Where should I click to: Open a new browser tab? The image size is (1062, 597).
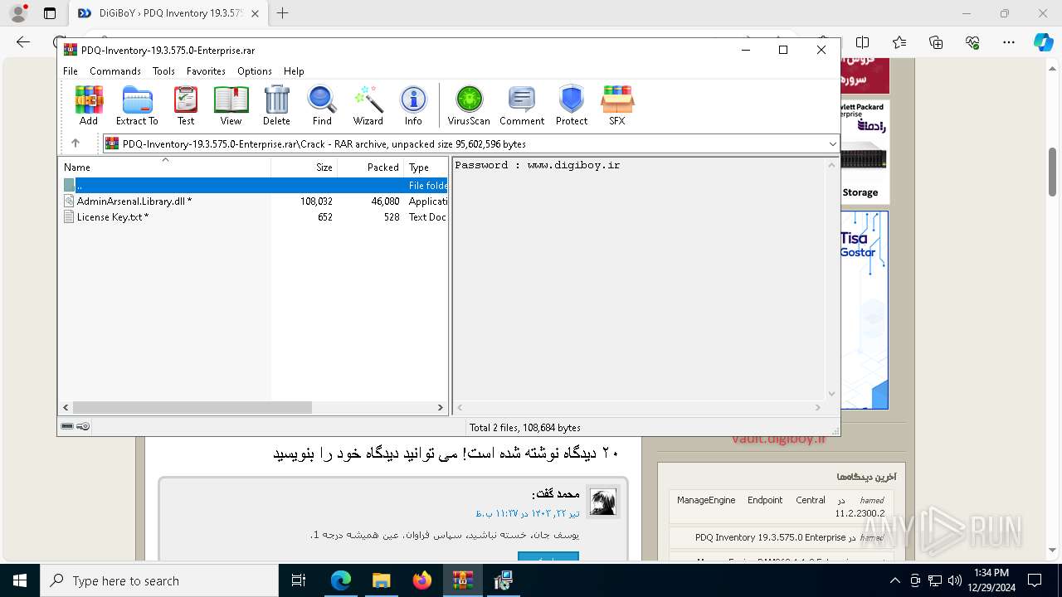tap(283, 13)
